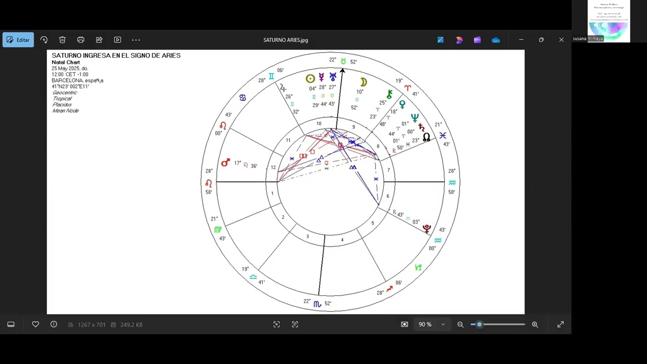Open the three-dots more options menu
The image size is (647, 364).
point(136,40)
